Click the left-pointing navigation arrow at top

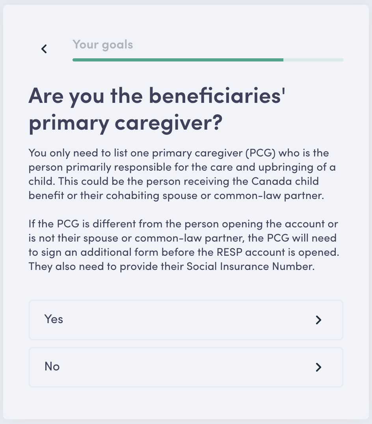44,48
